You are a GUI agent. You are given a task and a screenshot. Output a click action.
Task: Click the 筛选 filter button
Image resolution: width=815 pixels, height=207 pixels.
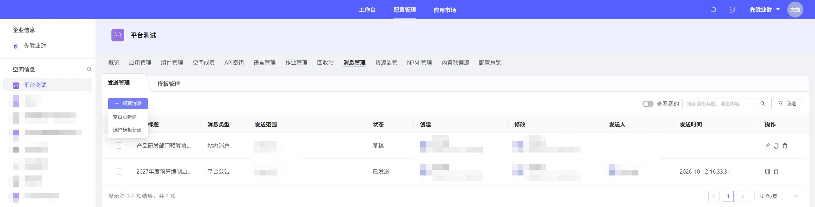(x=787, y=103)
